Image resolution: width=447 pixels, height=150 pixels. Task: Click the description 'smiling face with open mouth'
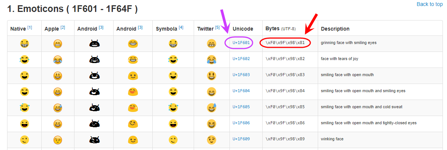(347, 75)
